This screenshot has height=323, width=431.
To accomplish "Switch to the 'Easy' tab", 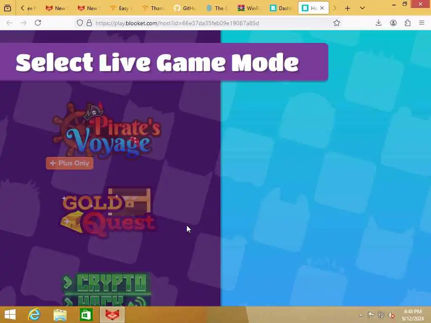I will pyautogui.click(x=121, y=8).
